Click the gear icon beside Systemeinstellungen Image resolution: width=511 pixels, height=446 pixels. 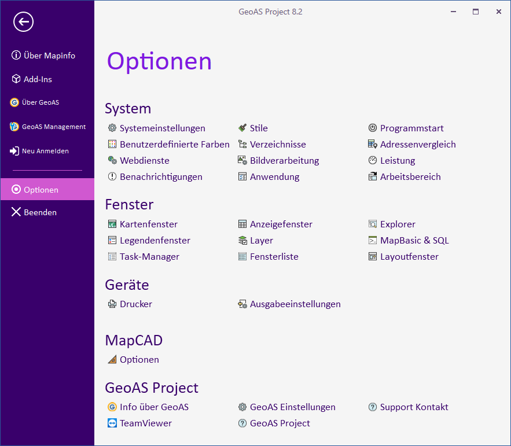tap(112, 128)
